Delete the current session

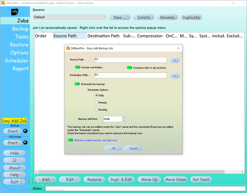click(144, 17)
